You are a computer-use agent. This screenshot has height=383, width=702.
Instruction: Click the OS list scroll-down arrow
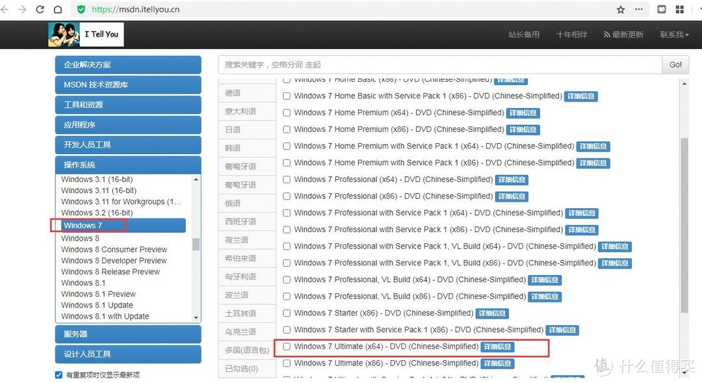[196, 317]
